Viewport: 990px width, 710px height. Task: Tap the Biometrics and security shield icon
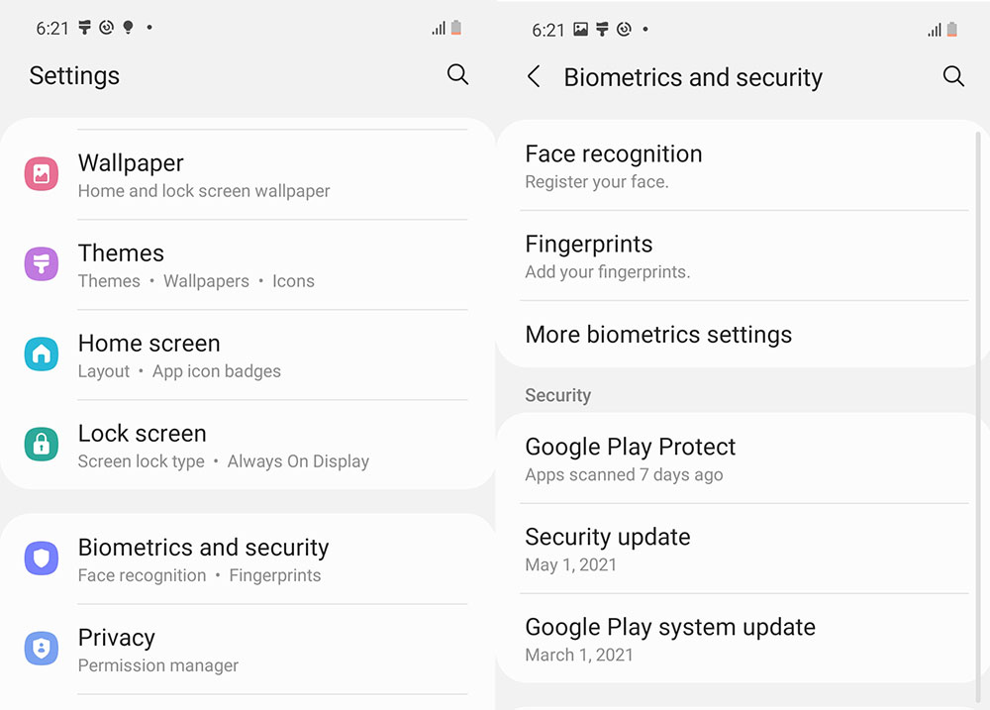click(42, 558)
